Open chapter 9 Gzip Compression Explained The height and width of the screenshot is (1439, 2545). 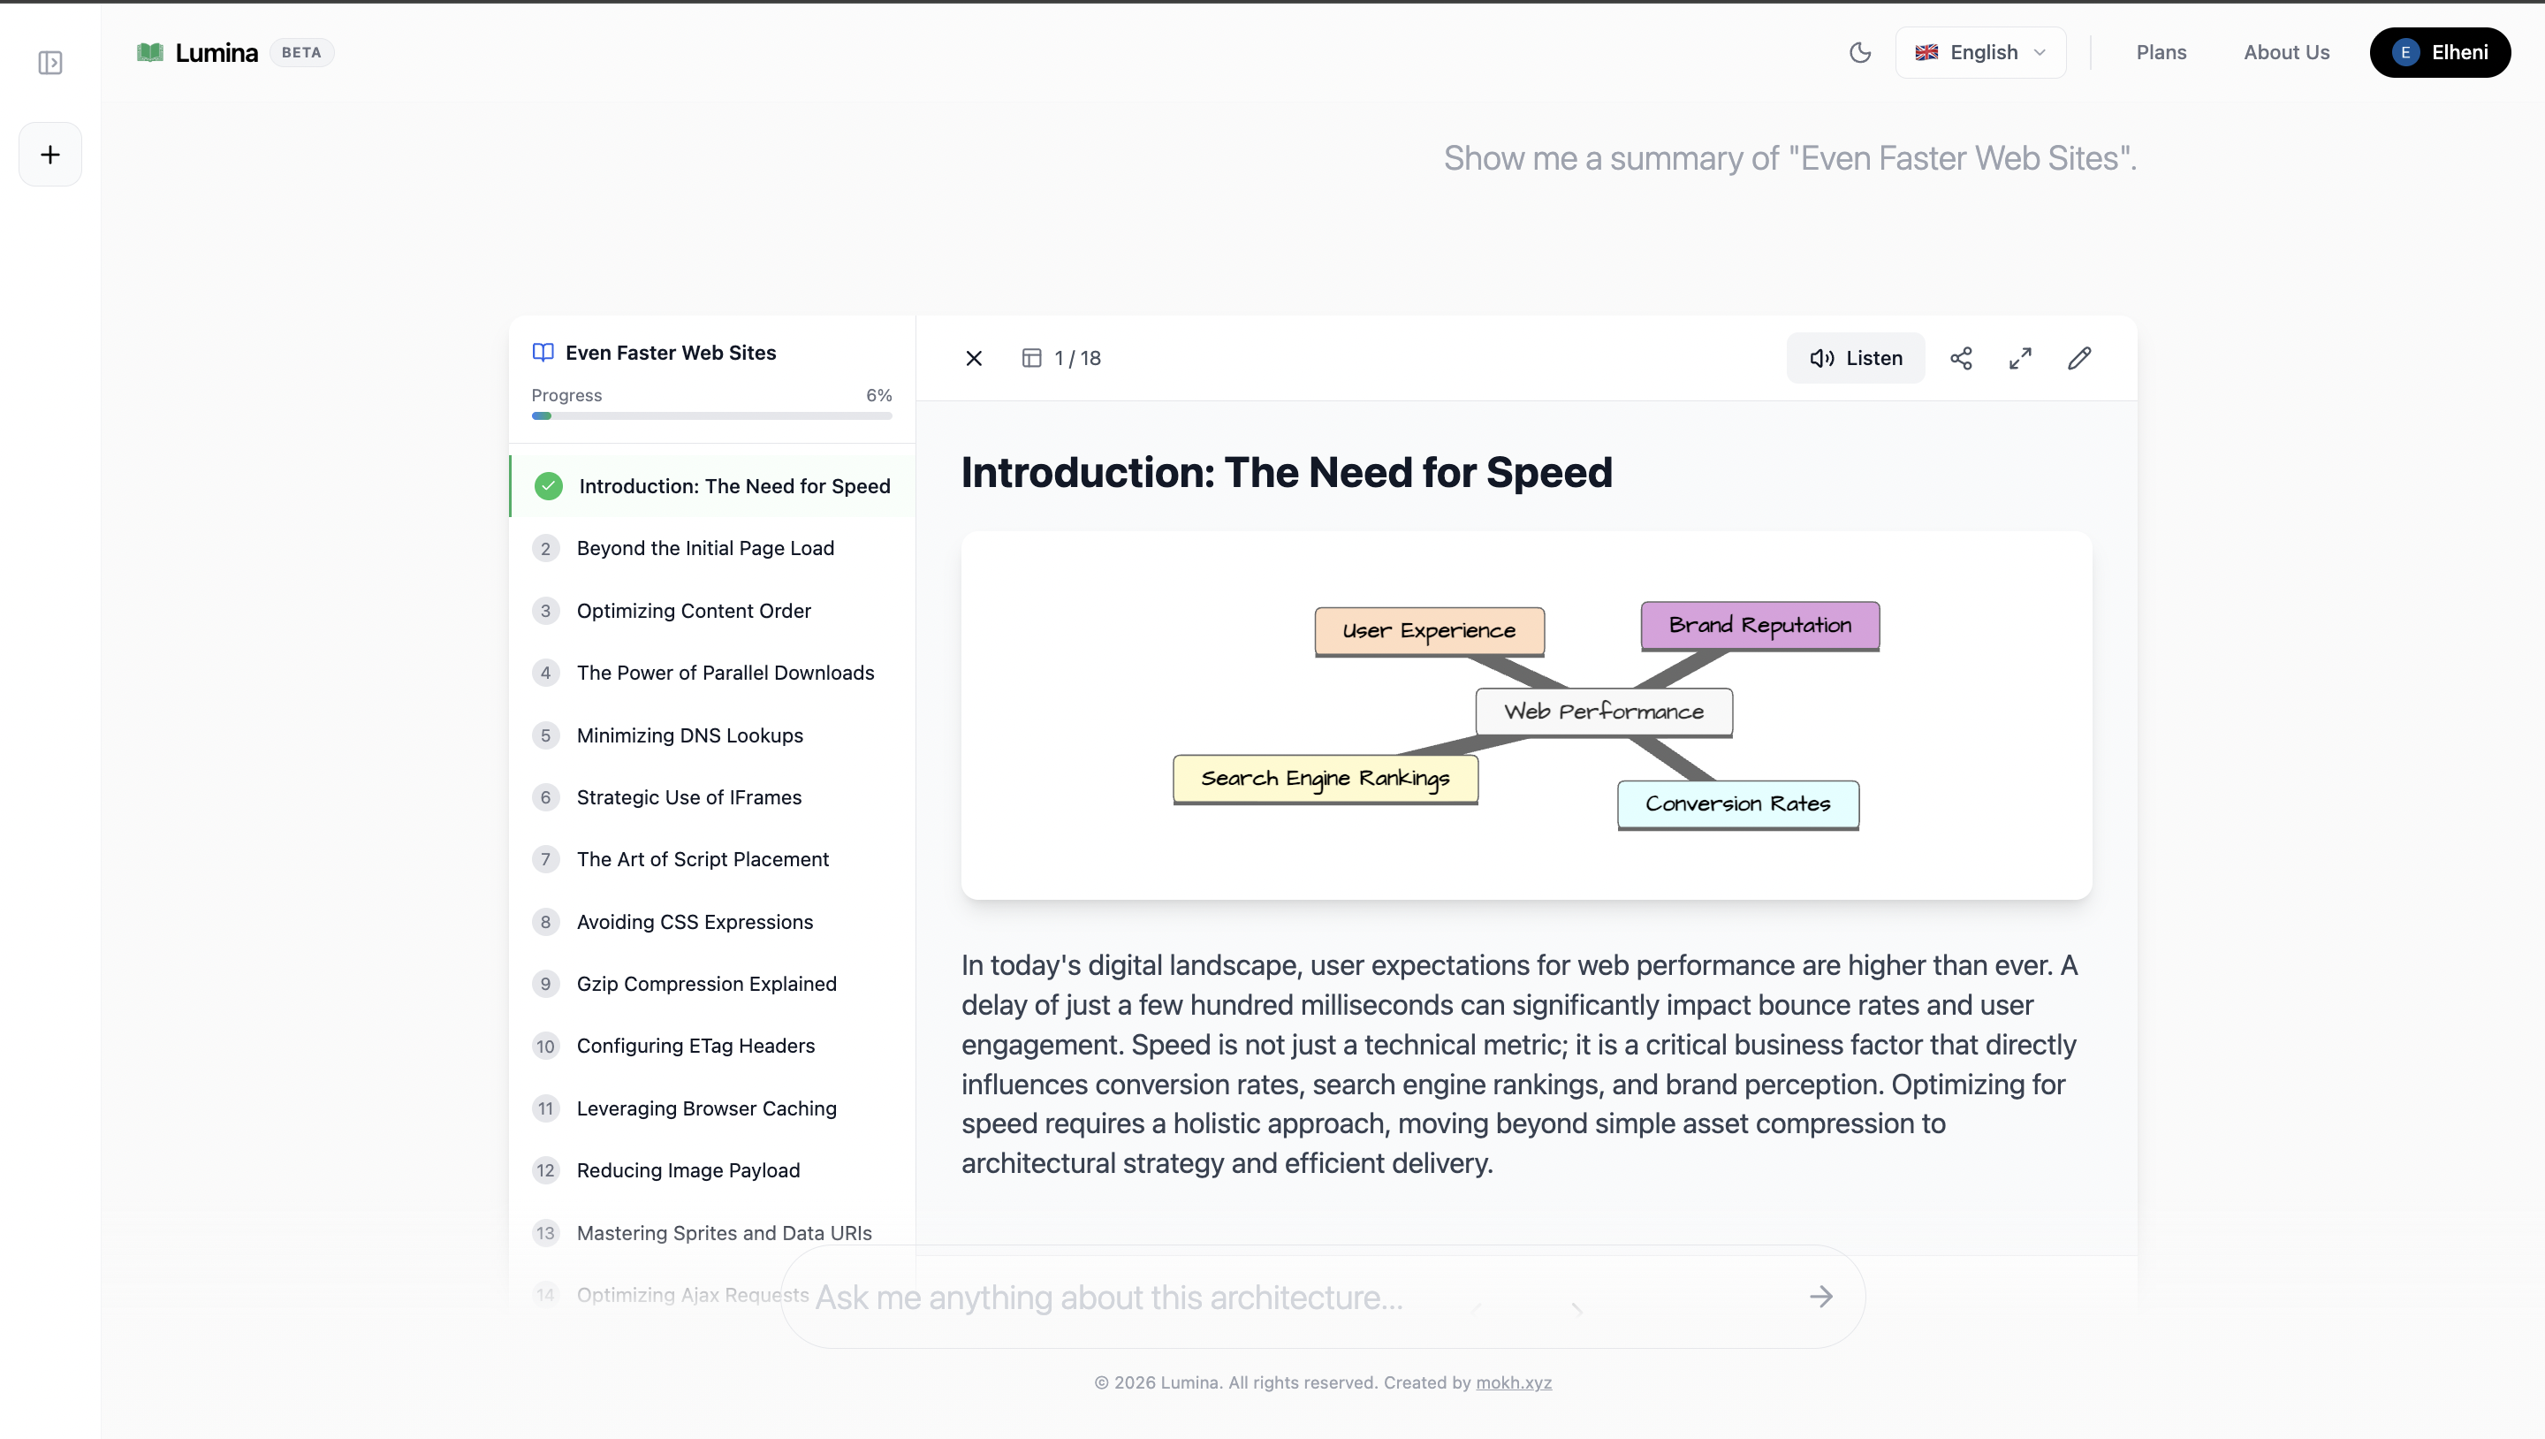(705, 984)
